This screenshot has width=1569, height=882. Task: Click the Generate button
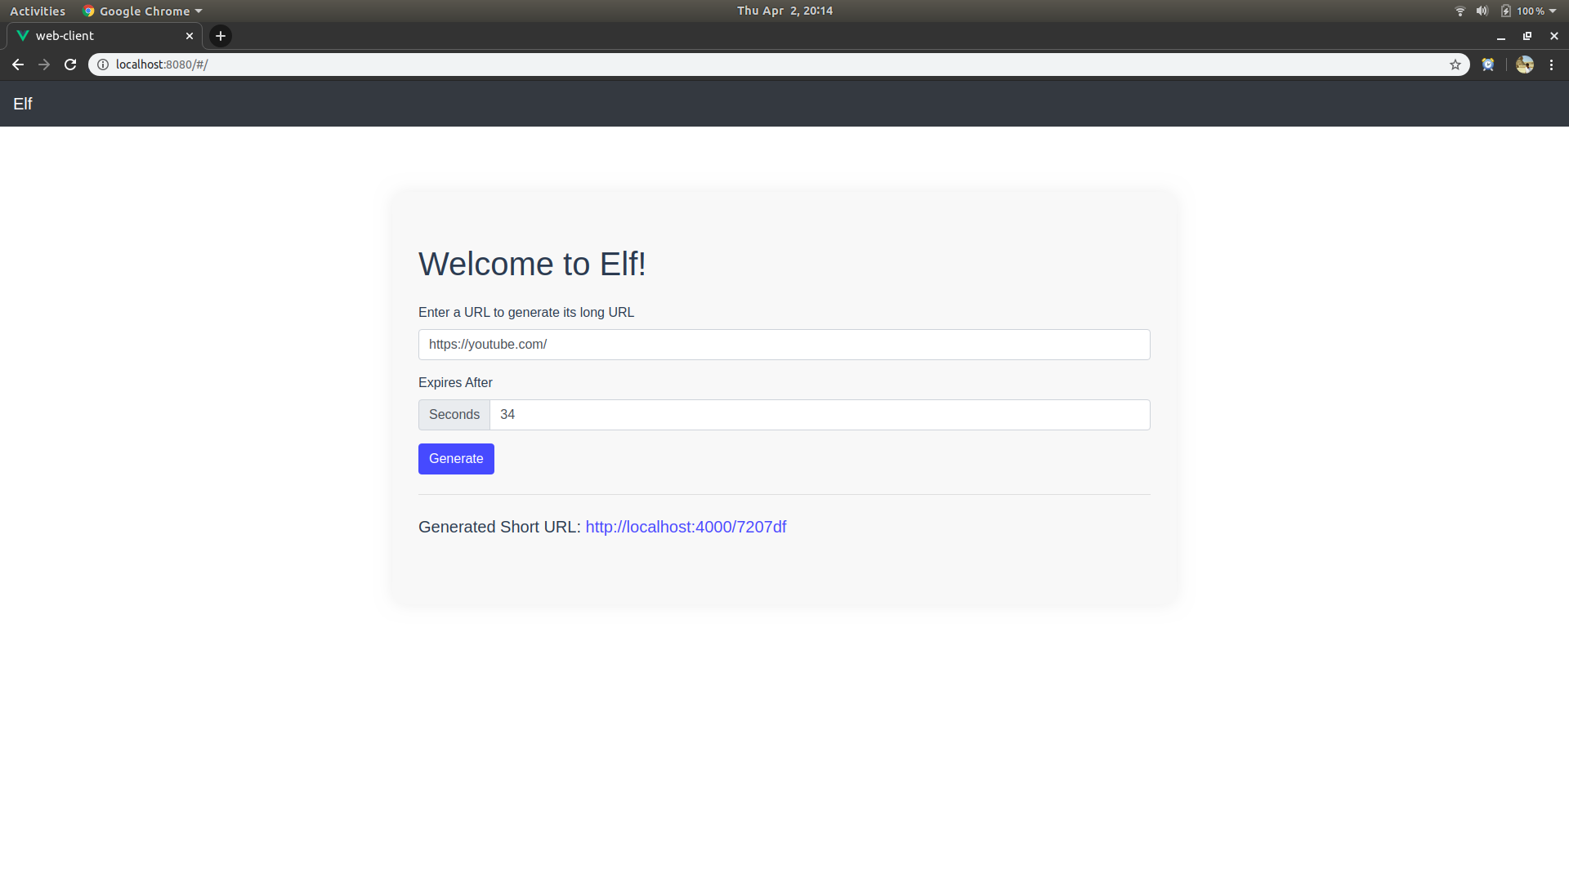coord(456,457)
